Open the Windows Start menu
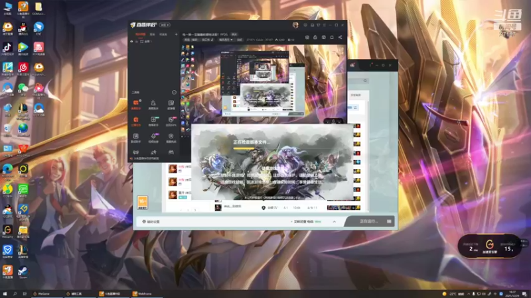This screenshot has height=298, width=531. point(5,294)
